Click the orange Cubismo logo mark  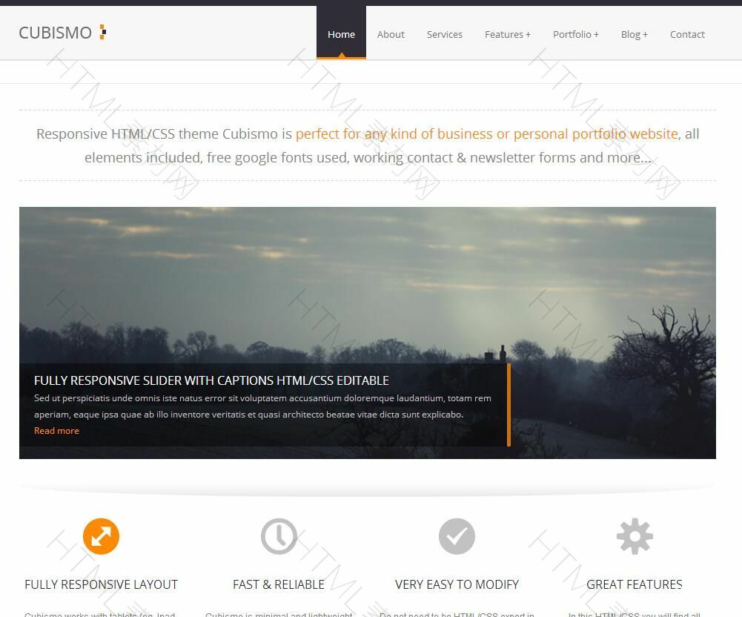103,32
